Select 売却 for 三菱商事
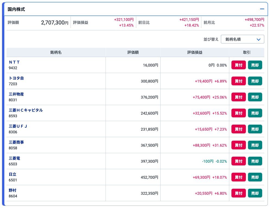This screenshot has height=208, width=270. (255, 145)
